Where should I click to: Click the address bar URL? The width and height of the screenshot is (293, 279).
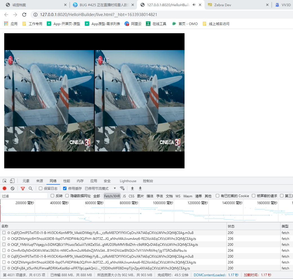click(x=99, y=15)
